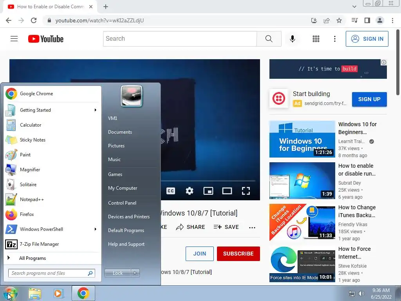Click the SIGN IN button
Screen dimensions: 401x301
click(x=367, y=39)
